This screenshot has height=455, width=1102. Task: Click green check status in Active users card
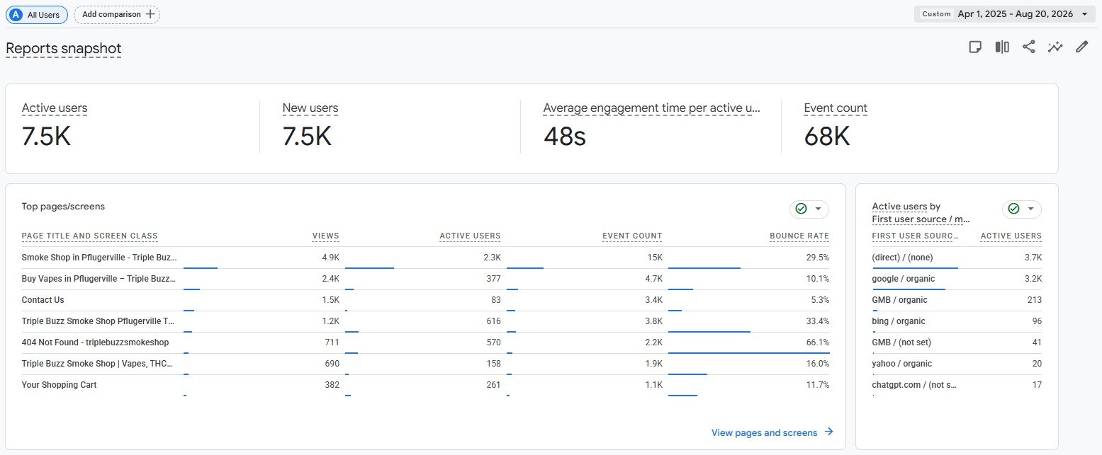click(1013, 209)
